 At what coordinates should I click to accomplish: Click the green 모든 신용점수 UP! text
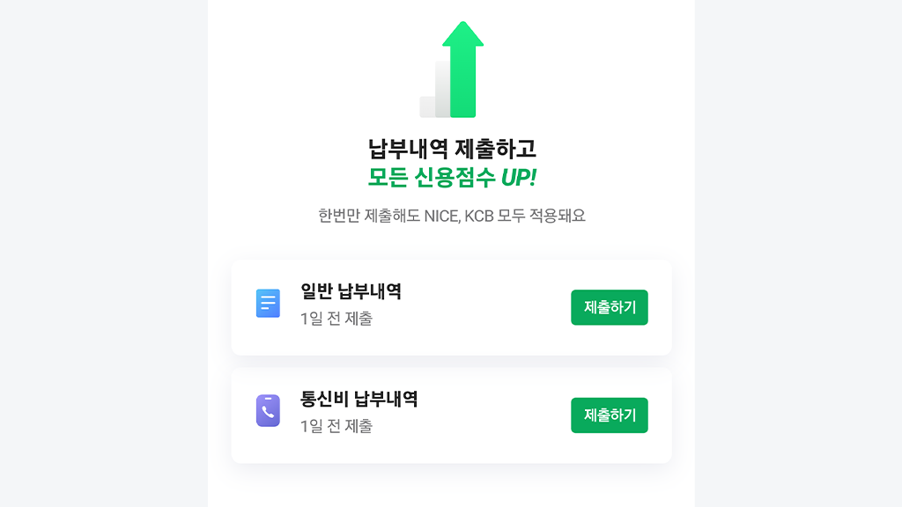pos(451,175)
